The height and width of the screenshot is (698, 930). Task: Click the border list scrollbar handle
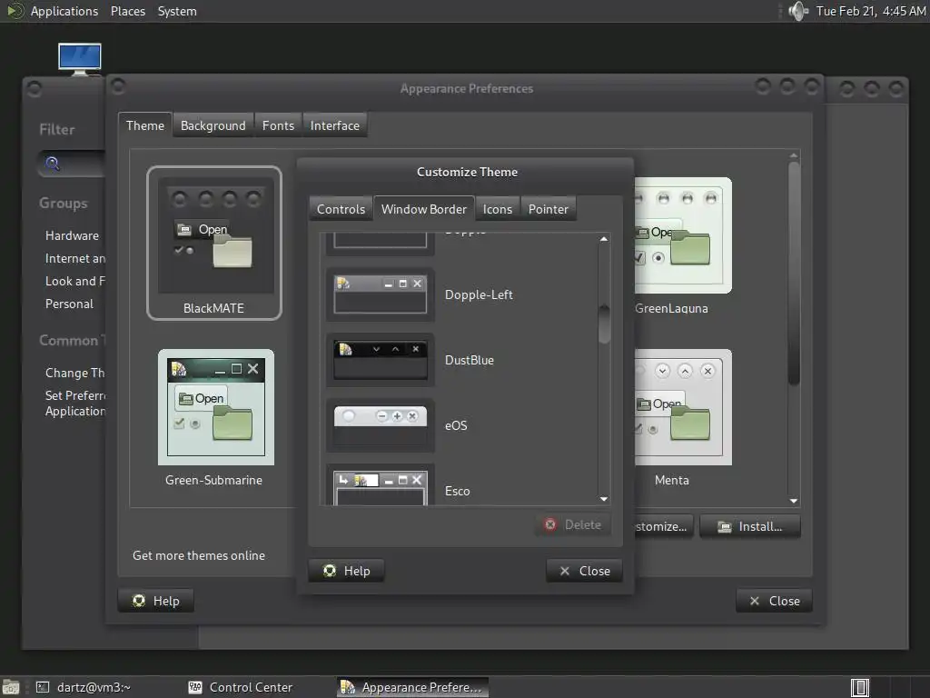(604, 324)
